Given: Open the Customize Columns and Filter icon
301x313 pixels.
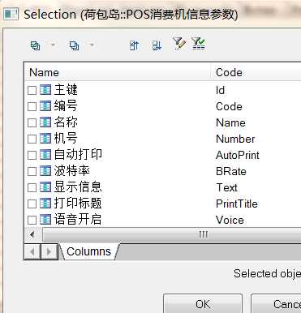Looking at the screenshot, I should click(179, 43).
